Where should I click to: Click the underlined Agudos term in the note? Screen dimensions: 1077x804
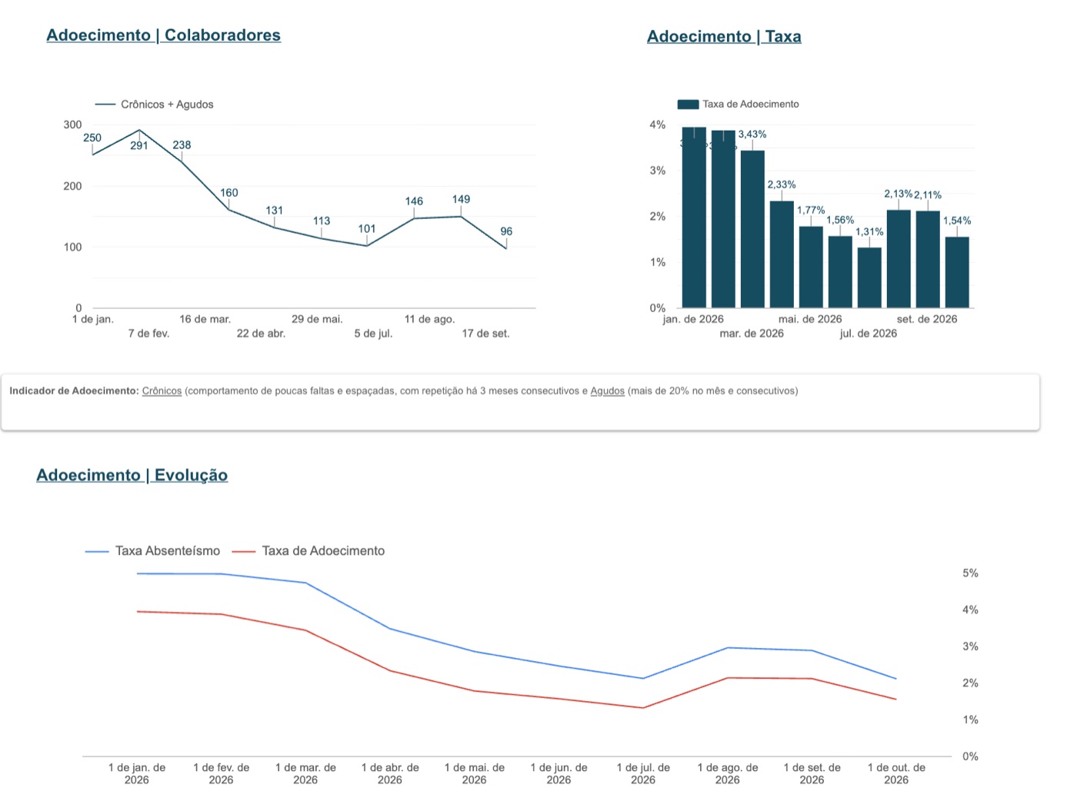(x=607, y=391)
